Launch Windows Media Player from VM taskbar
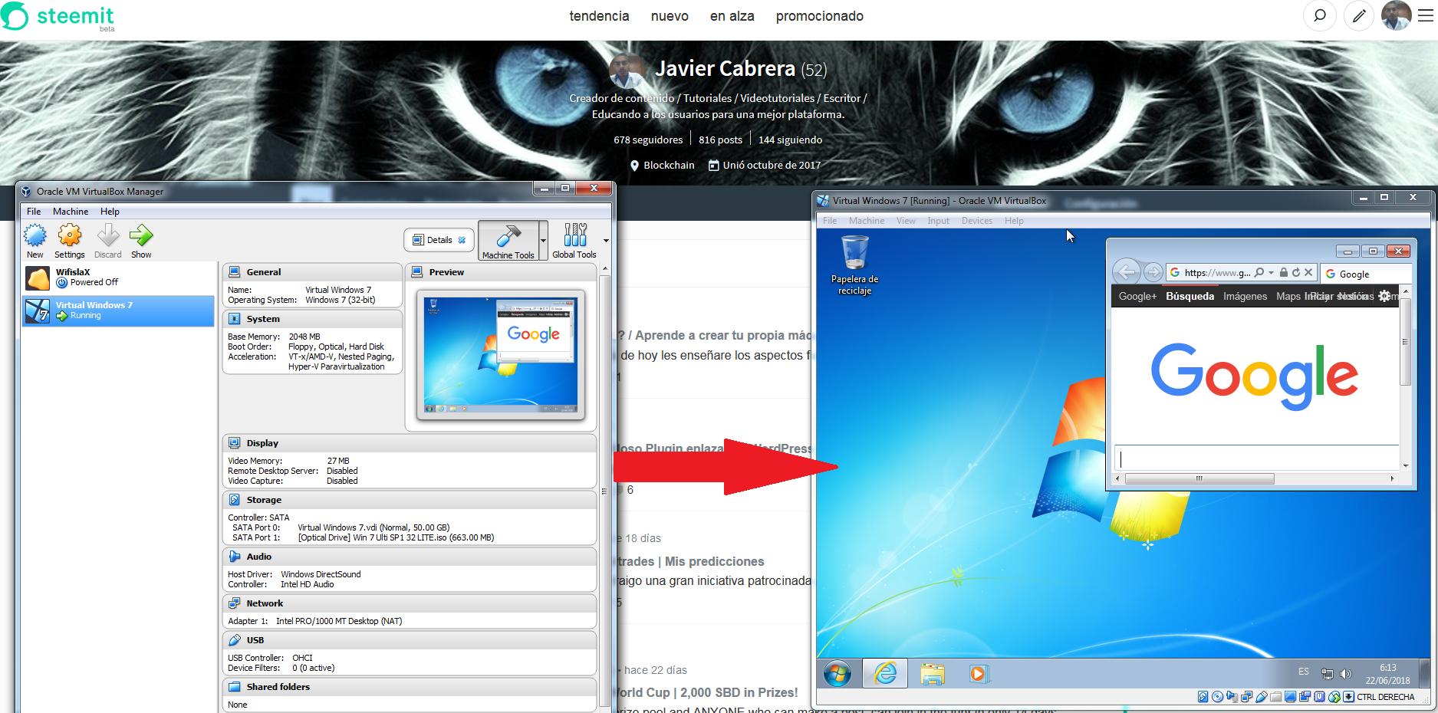Viewport: 1438px width, 713px height. [978, 674]
